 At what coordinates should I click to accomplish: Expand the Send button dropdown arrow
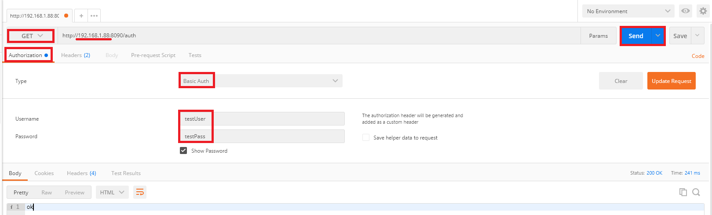pyautogui.click(x=658, y=36)
